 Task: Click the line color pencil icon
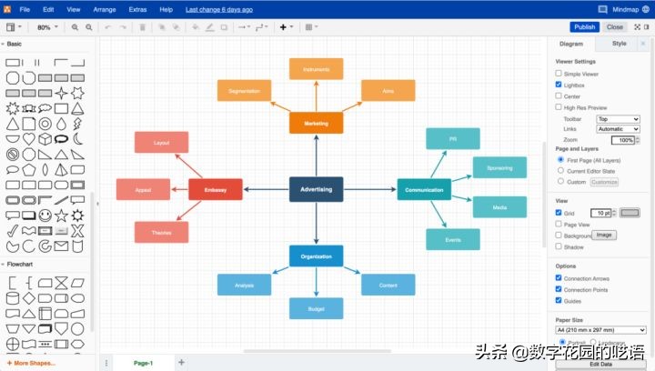[210, 27]
